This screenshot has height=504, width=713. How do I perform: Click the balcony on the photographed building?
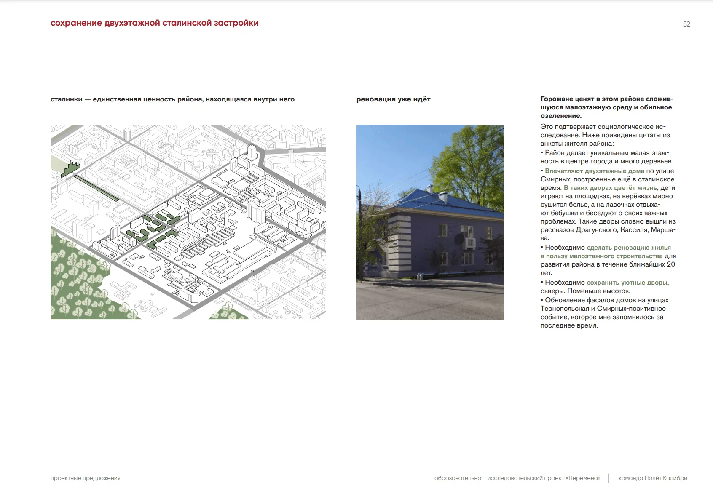coord(469,243)
